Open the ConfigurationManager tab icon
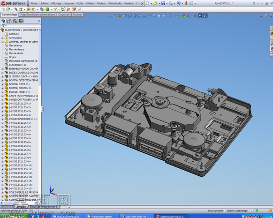Screen dimensions: 273x218 point(15,21)
